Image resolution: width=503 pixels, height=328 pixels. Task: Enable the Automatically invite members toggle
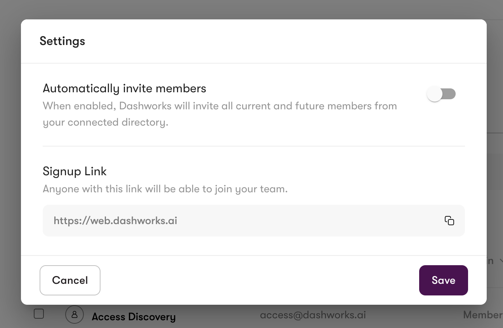coord(441,94)
